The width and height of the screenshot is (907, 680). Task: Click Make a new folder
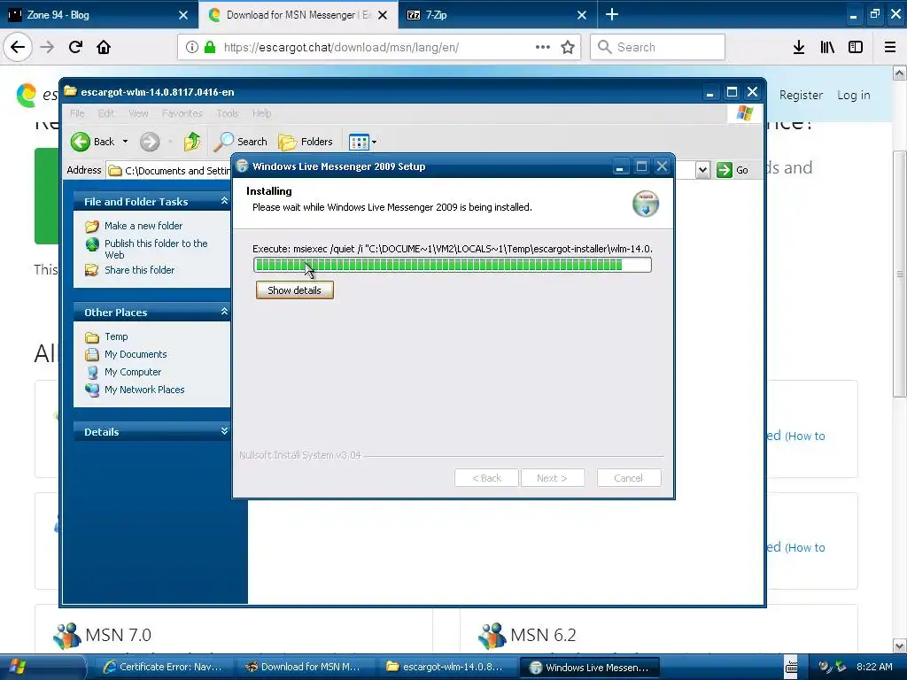143,226
